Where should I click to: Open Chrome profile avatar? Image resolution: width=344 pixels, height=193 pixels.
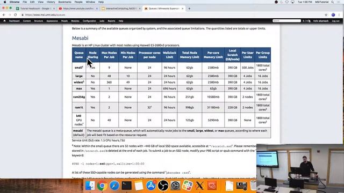pos(333,14)
